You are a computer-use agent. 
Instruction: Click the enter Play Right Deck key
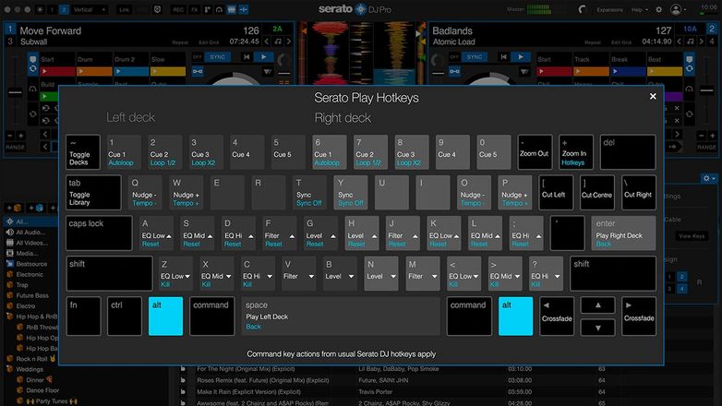point(623,233)
